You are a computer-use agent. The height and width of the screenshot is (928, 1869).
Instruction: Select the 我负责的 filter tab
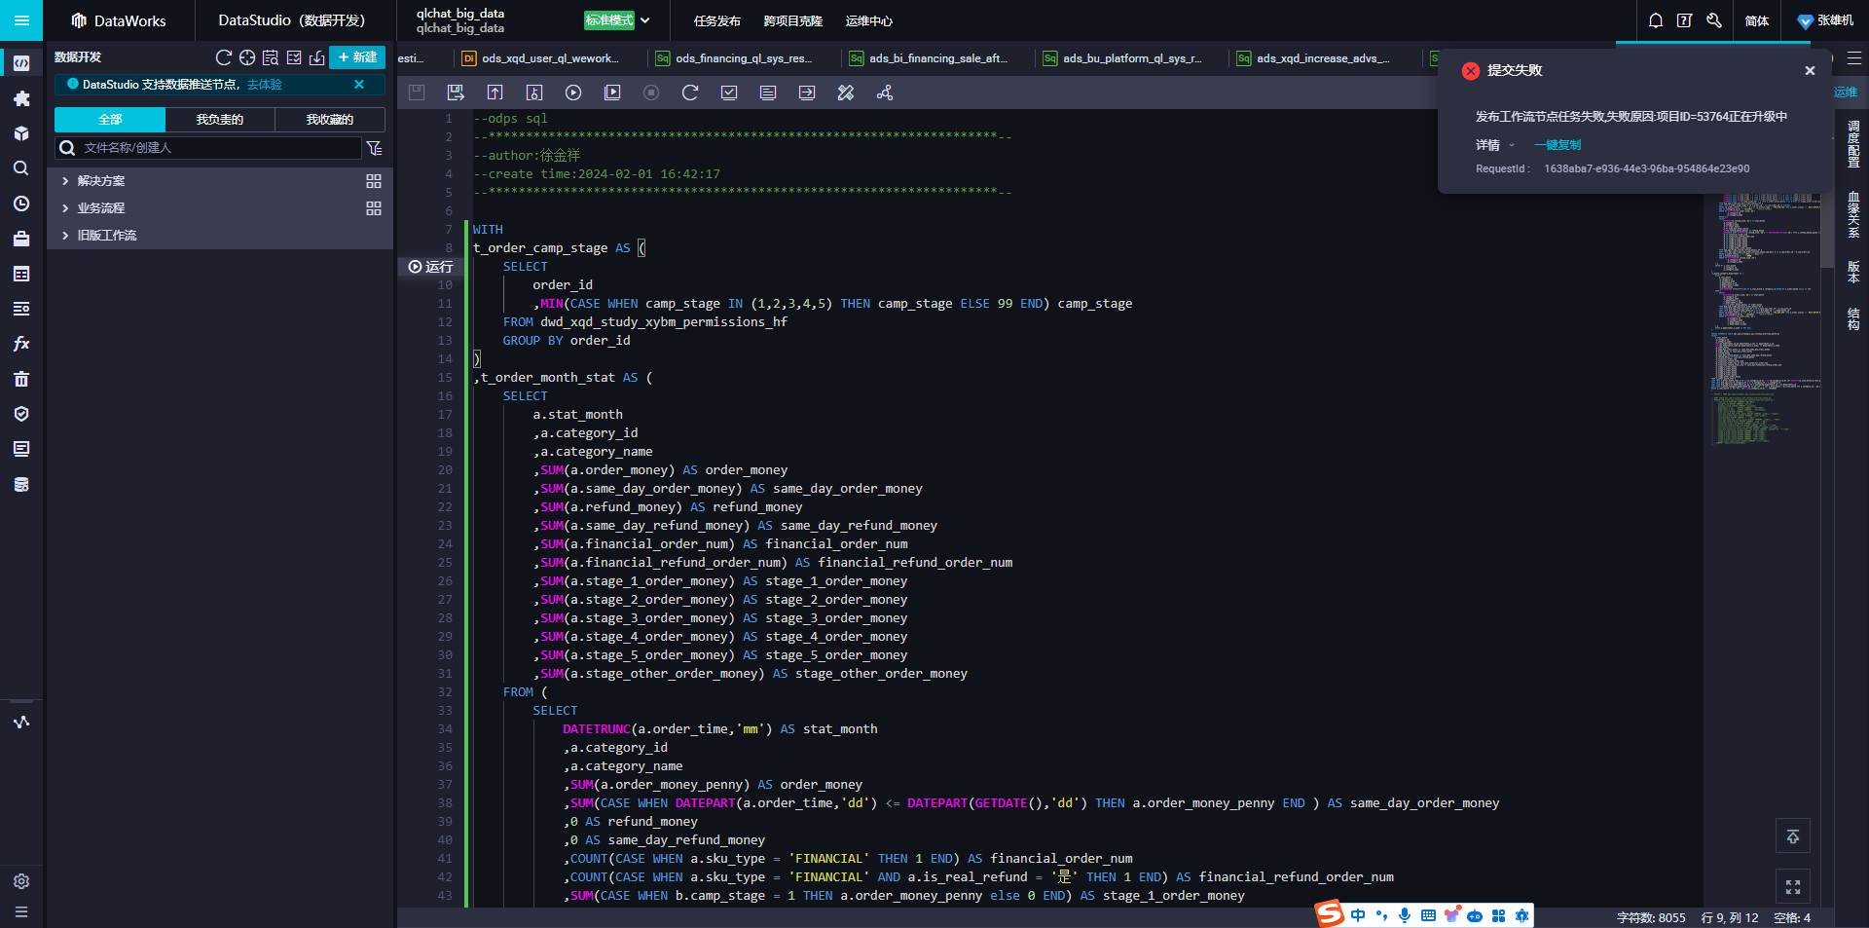click(220, 120)
